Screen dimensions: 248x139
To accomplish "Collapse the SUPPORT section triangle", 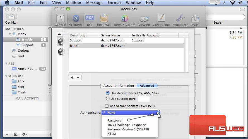I will (x=6, y=76).
